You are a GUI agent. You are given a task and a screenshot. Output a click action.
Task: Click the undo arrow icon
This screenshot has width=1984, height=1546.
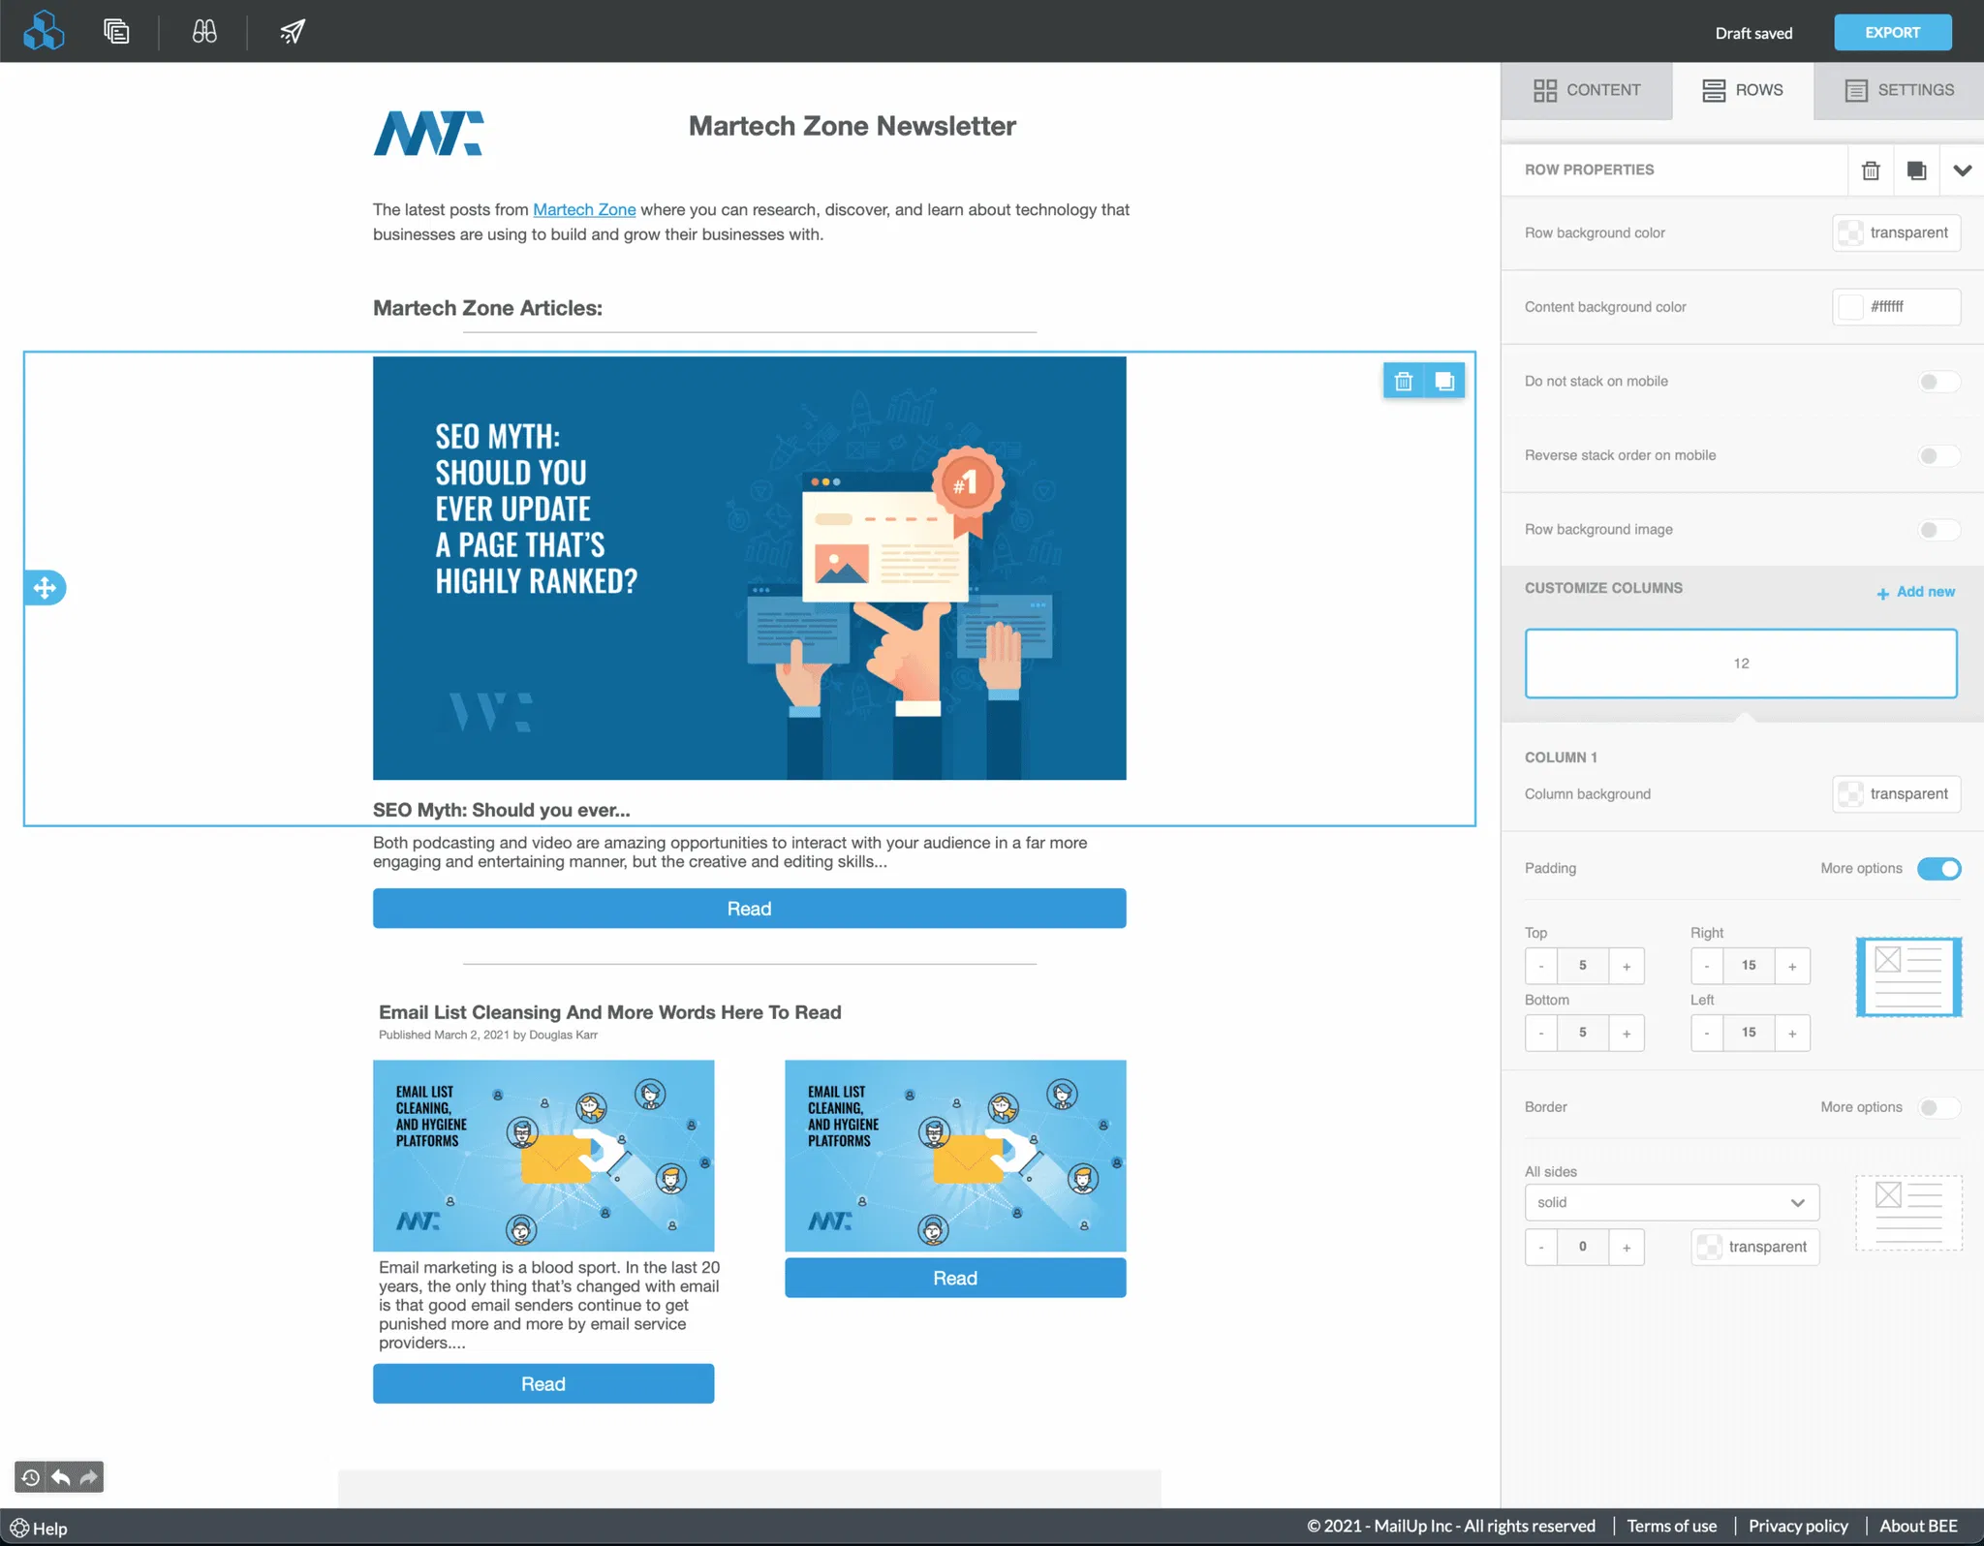[x=60, y=1477]
